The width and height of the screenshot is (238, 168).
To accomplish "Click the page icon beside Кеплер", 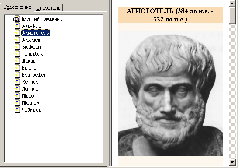I will click(17, 82).
